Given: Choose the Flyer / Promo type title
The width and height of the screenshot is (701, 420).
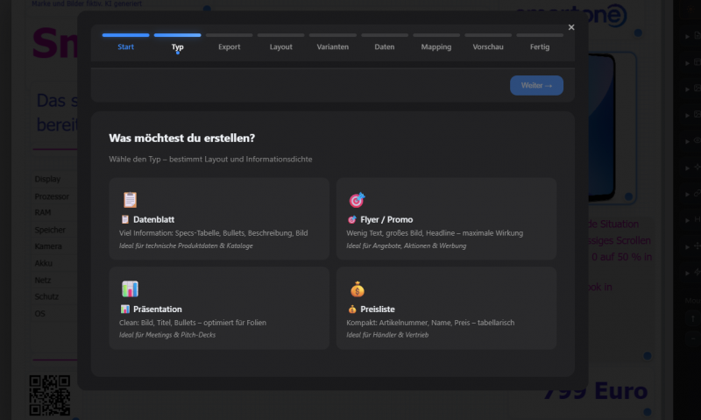Looking at the screenshot, I should 386,219.
